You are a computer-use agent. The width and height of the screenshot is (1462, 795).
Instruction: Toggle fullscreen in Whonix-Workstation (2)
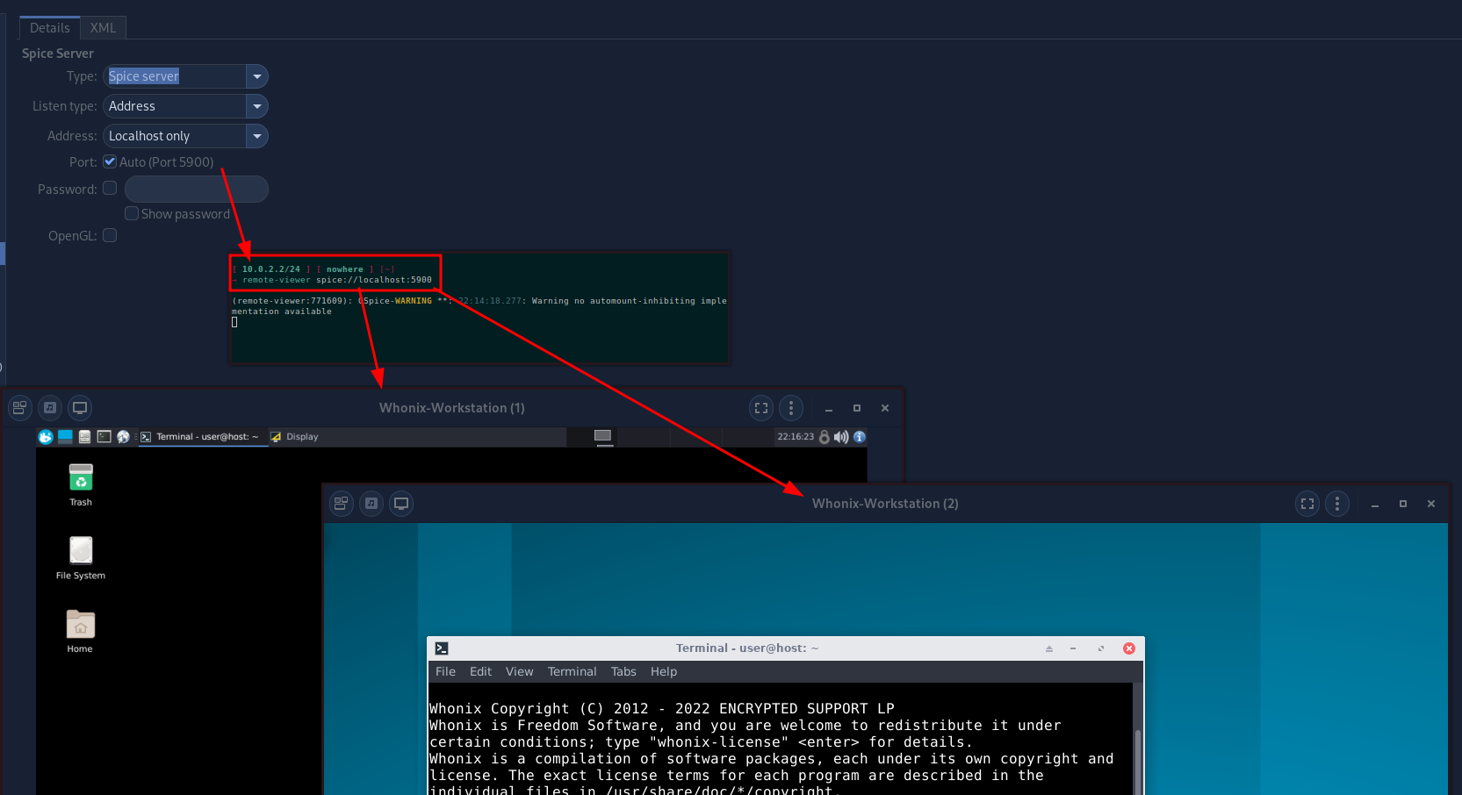pos(1307,503)
